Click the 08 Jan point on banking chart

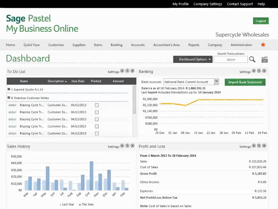click(186, 105)
